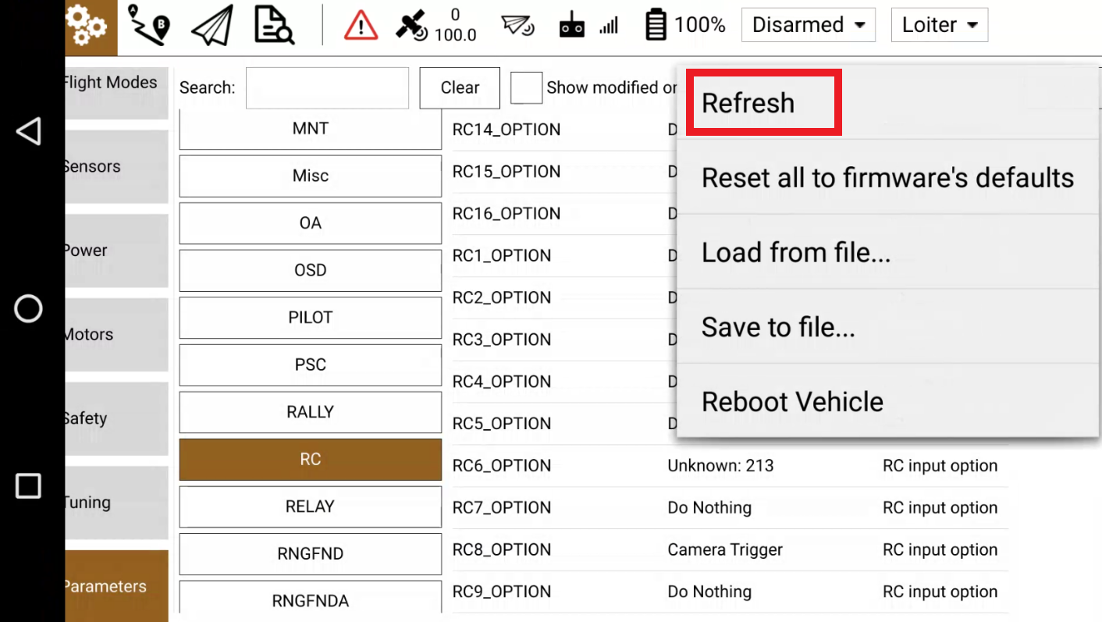The height and width of the screenshot is (622, 1102).
Task: Switch to Fly view paper plane icon
Action: point(212,26)
